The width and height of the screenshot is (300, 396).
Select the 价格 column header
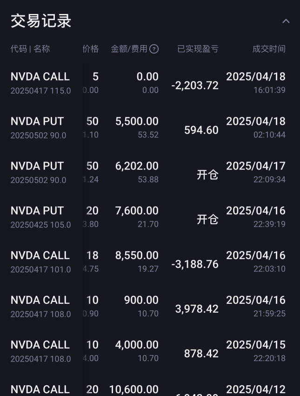[x=91, y=49]
